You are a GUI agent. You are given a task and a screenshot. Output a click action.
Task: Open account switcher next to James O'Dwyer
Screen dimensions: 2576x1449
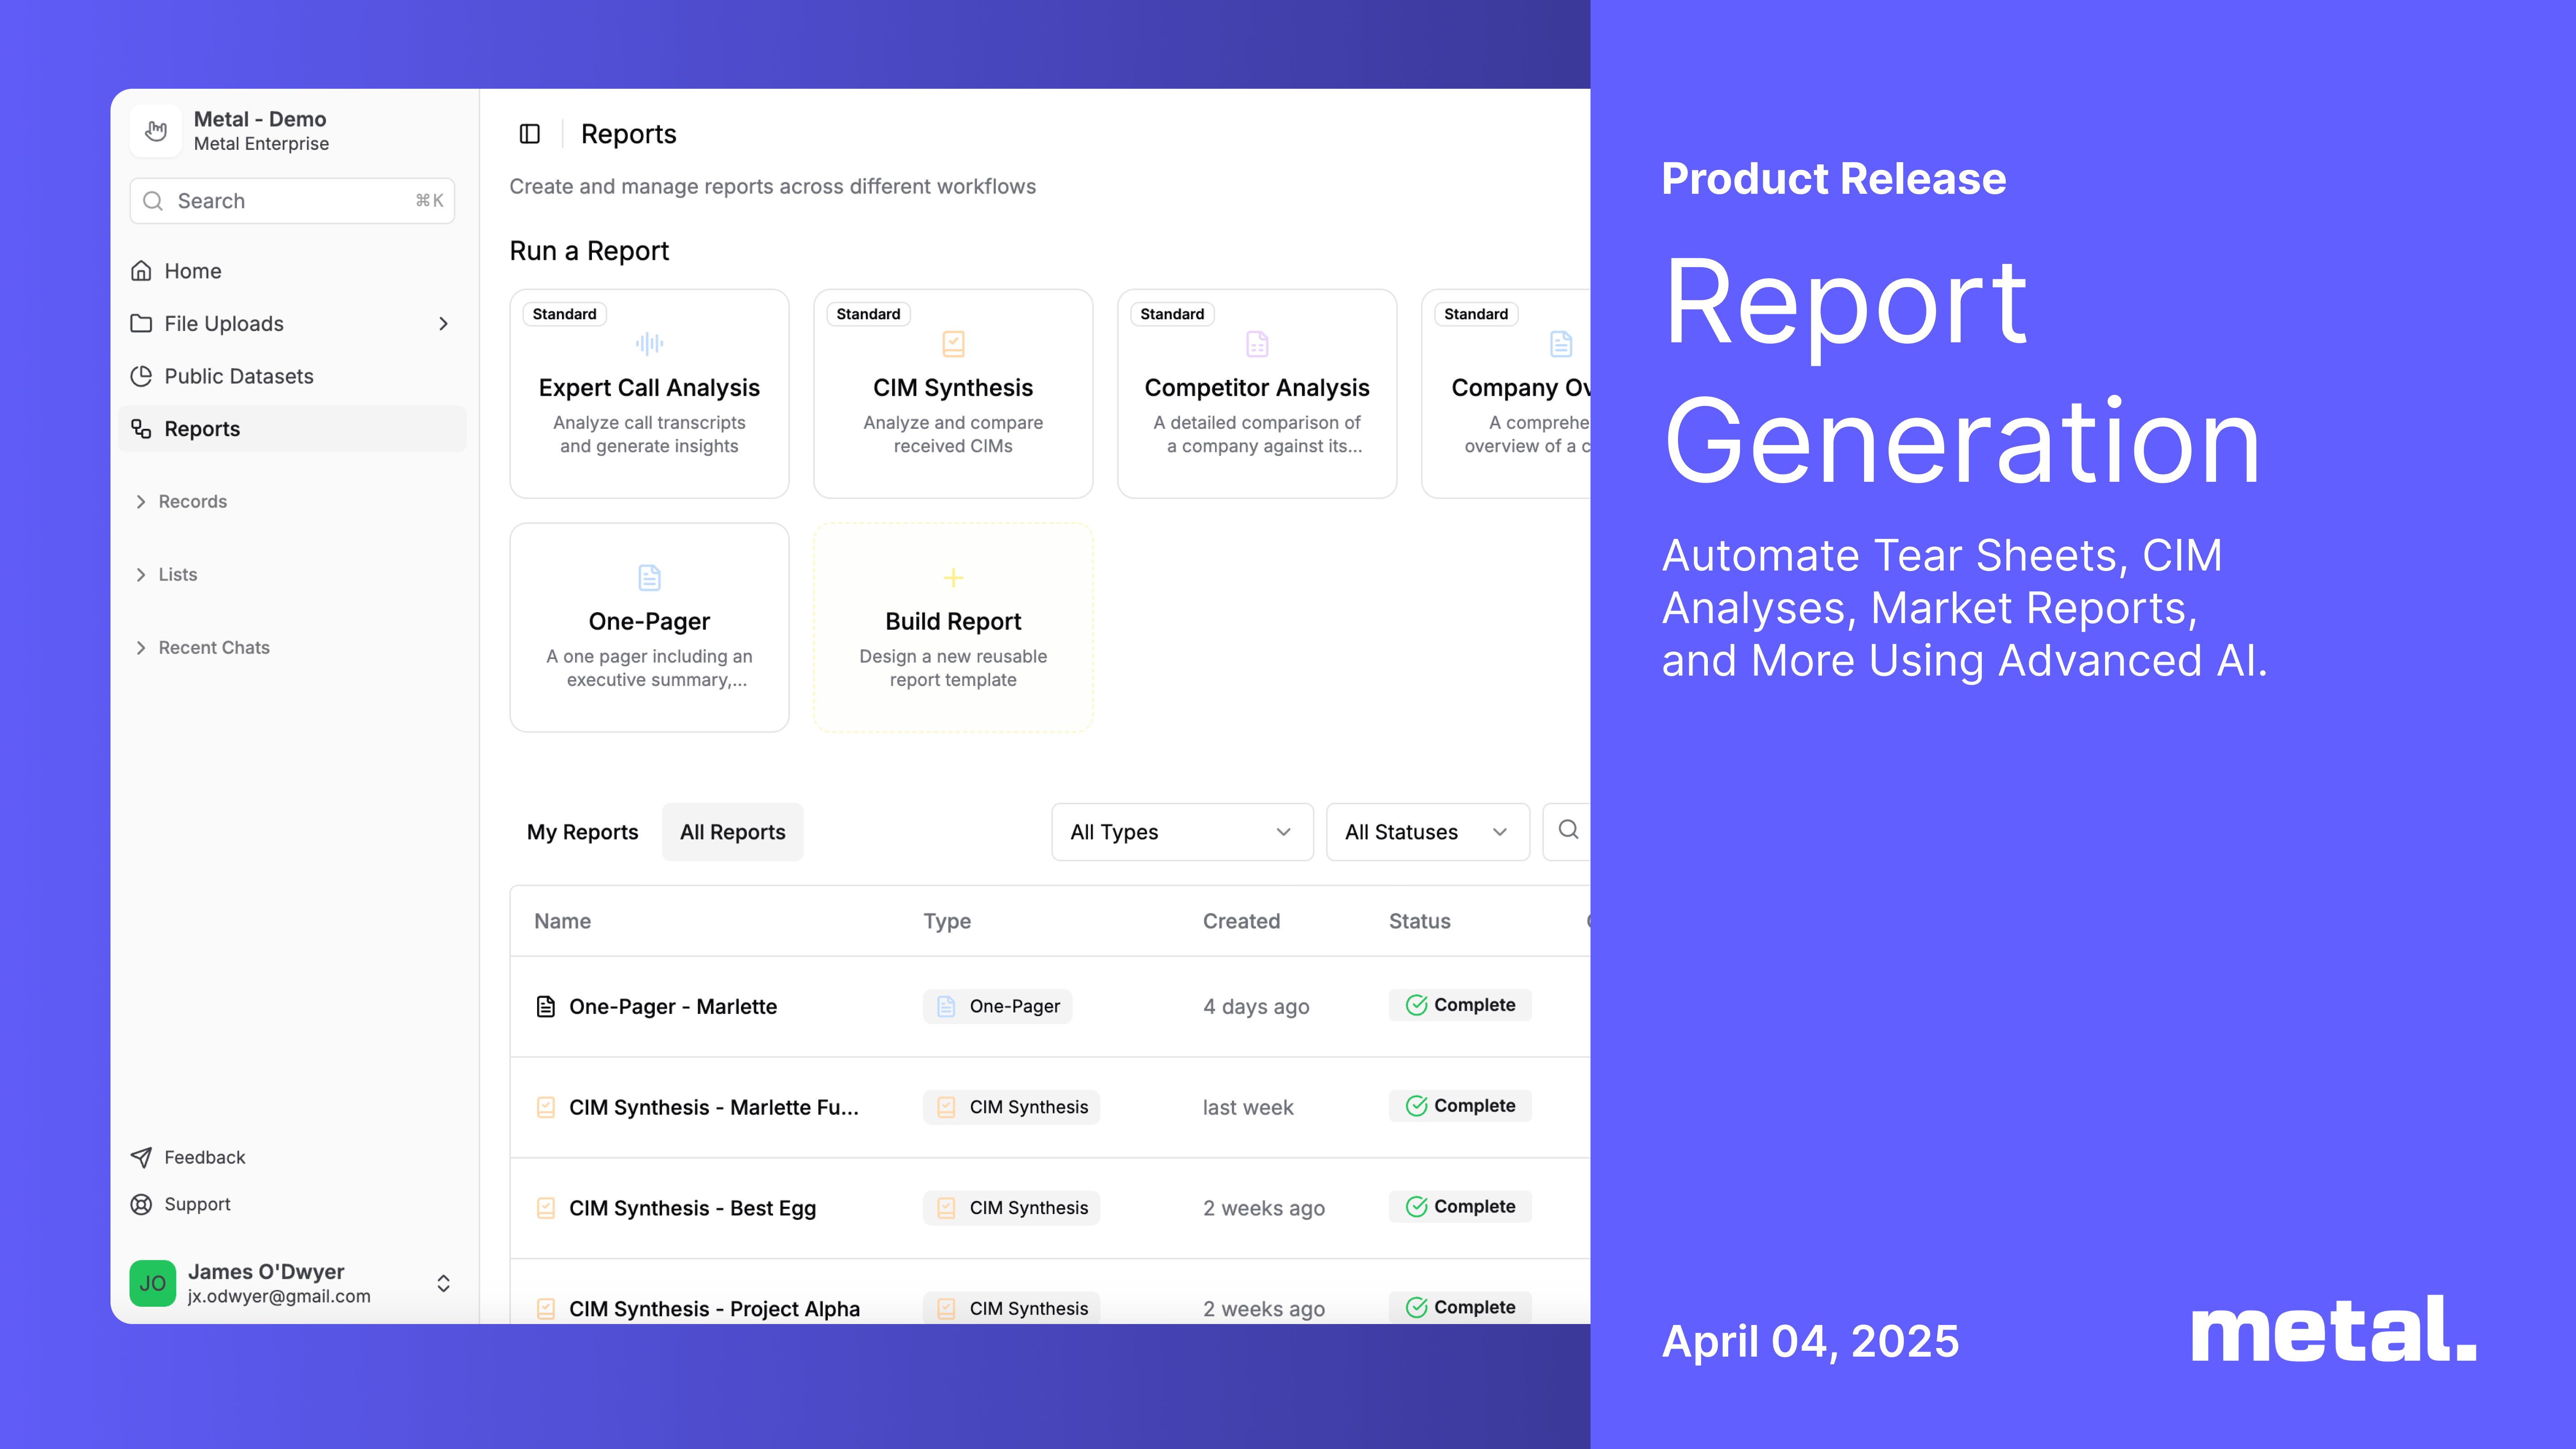pos(443,1283)
